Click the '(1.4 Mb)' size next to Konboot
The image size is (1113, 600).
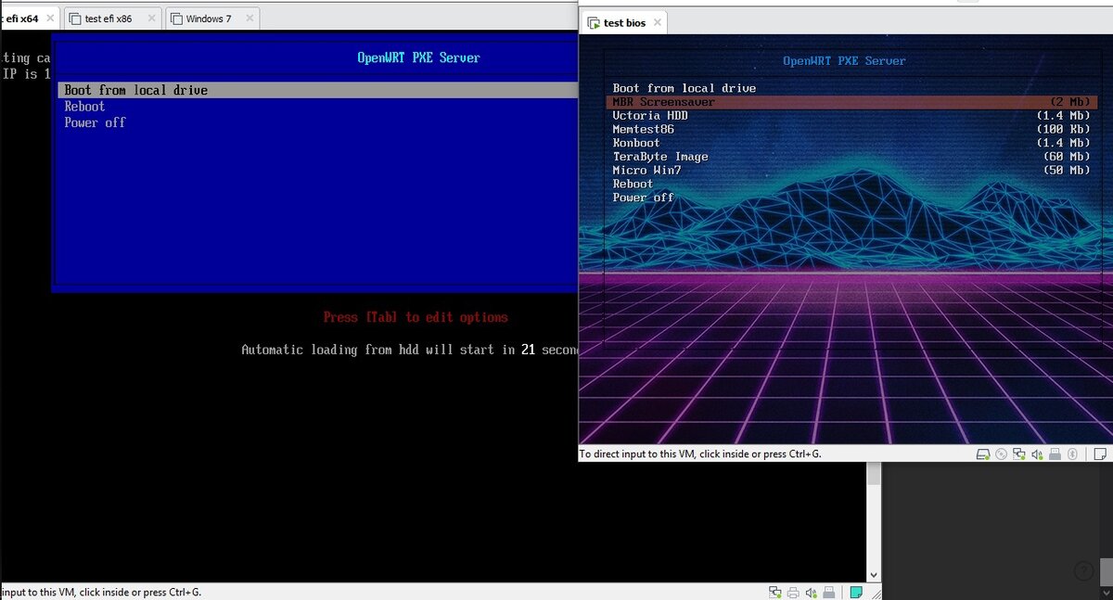pyautogui.click(x=1063, y=143)
